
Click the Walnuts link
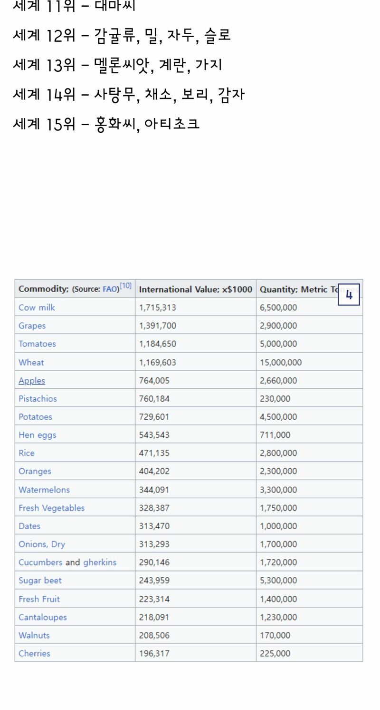tap(34, 635)
